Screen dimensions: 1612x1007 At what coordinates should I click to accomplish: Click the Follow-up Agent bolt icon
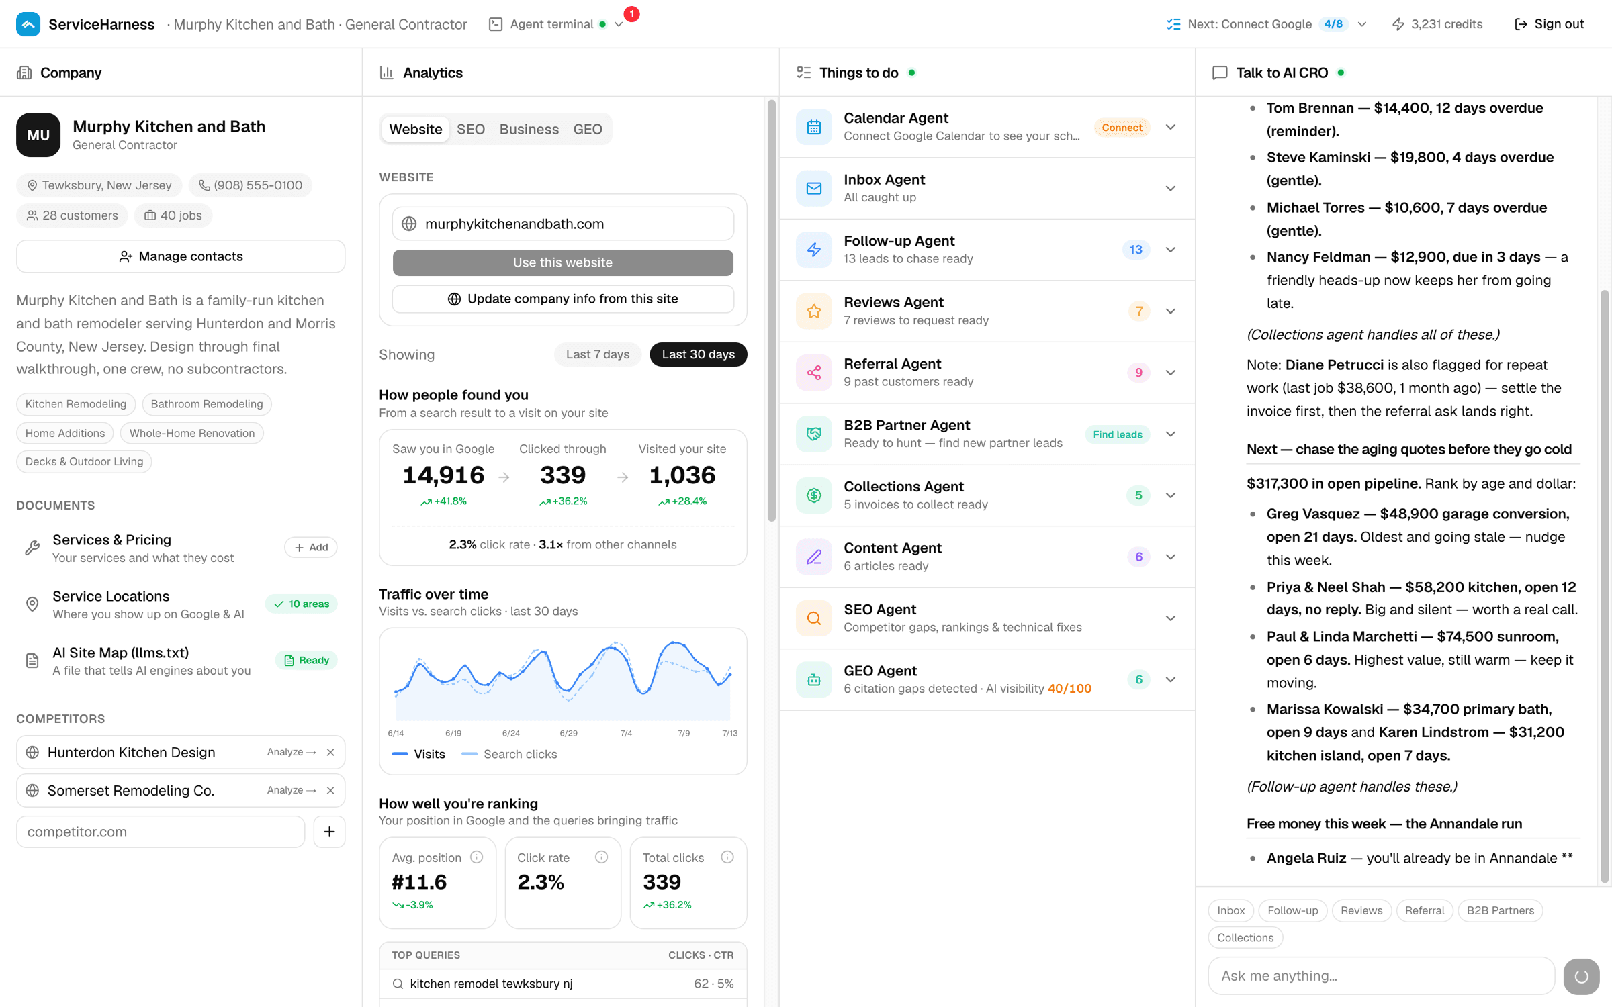[813, 250]
